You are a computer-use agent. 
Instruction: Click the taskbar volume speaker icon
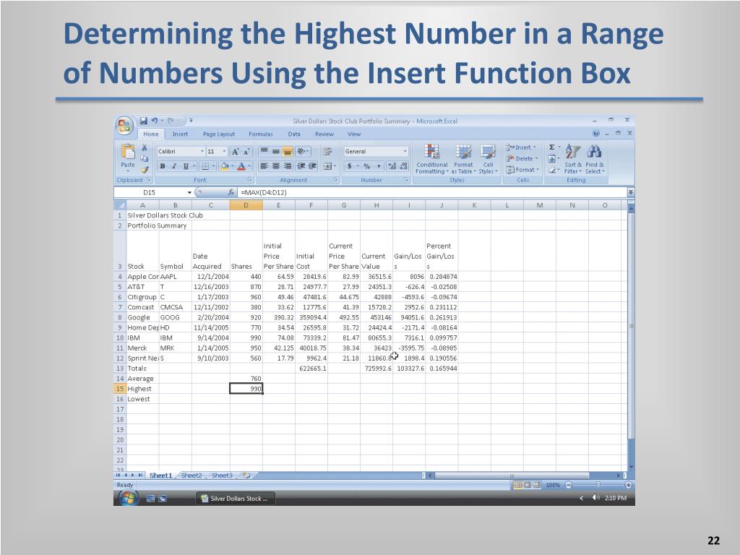pyautogui.click(x=595, y=498)
